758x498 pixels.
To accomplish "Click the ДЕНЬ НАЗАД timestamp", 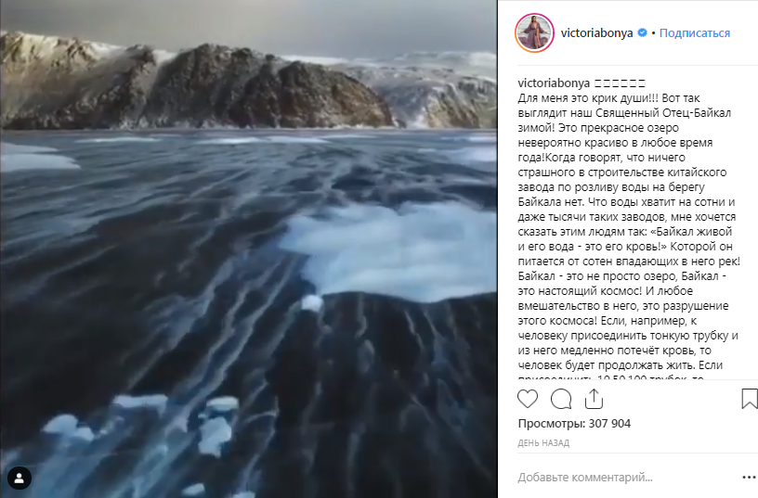I will point(543,443).
